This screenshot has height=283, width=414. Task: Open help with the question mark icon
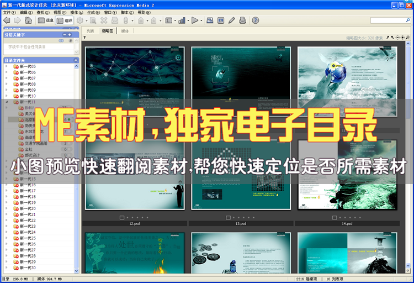tap(255, 20)
